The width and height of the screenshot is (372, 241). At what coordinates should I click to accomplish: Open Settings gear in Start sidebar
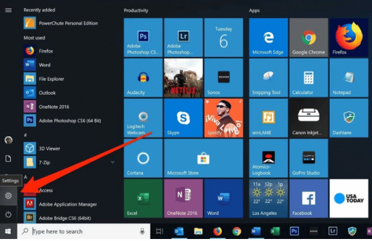coord(8,196)
